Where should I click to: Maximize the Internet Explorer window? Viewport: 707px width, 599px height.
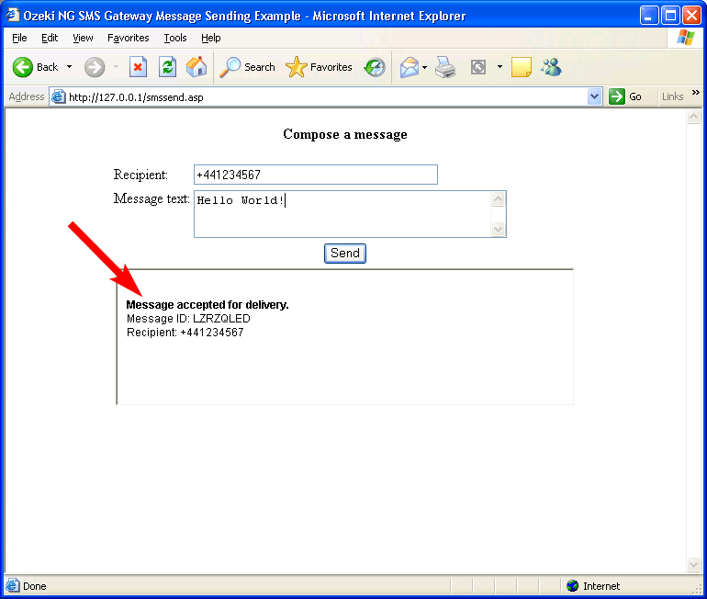pyautogui.click(x=670, y=16)
